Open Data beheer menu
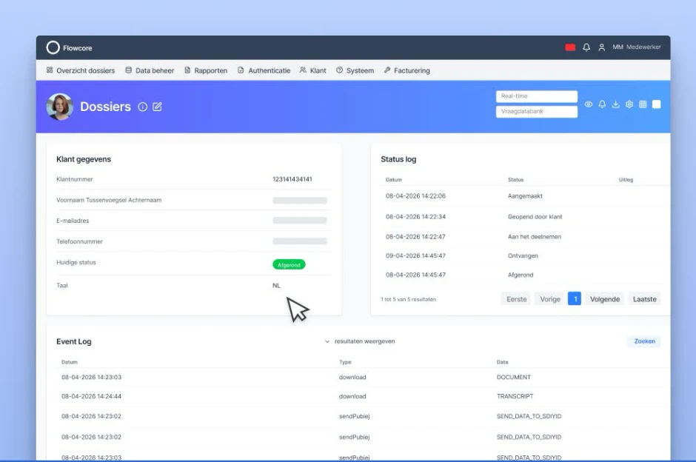This screenshot has height=462, width=696. pyautogui.click(x=150, y=70)
